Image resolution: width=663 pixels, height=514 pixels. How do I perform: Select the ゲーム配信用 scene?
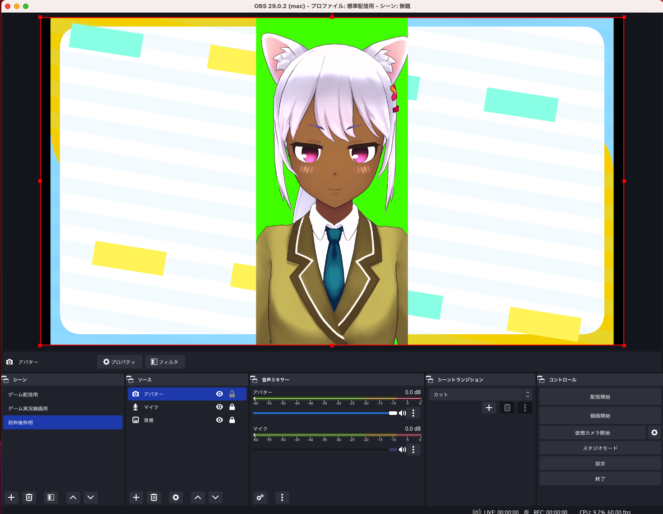23,395
